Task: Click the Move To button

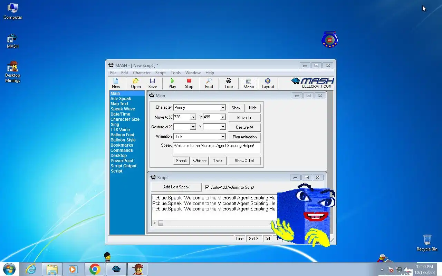Action: point(244,118)
